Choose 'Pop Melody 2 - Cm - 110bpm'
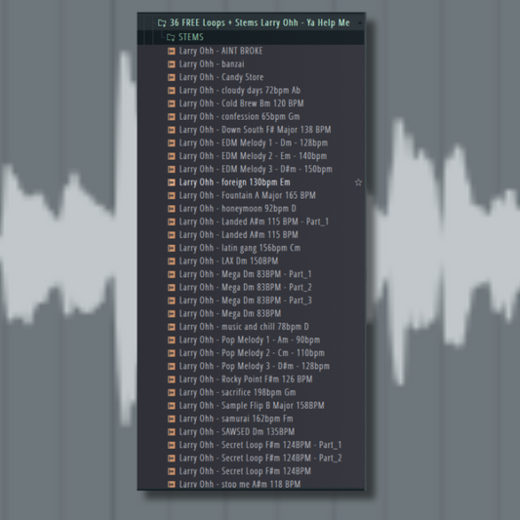 point(252,353)
